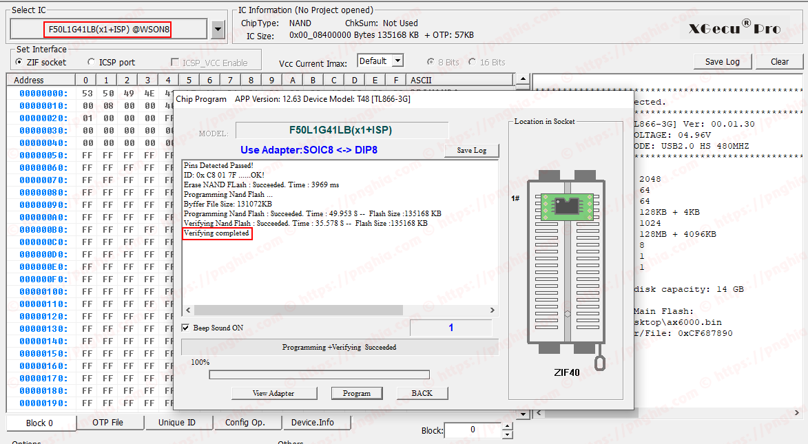Screen dimensions: 808x444
Task: Click the 'Programming +Verifying Succeeded' status bar
Action: [x=339, y=347]
